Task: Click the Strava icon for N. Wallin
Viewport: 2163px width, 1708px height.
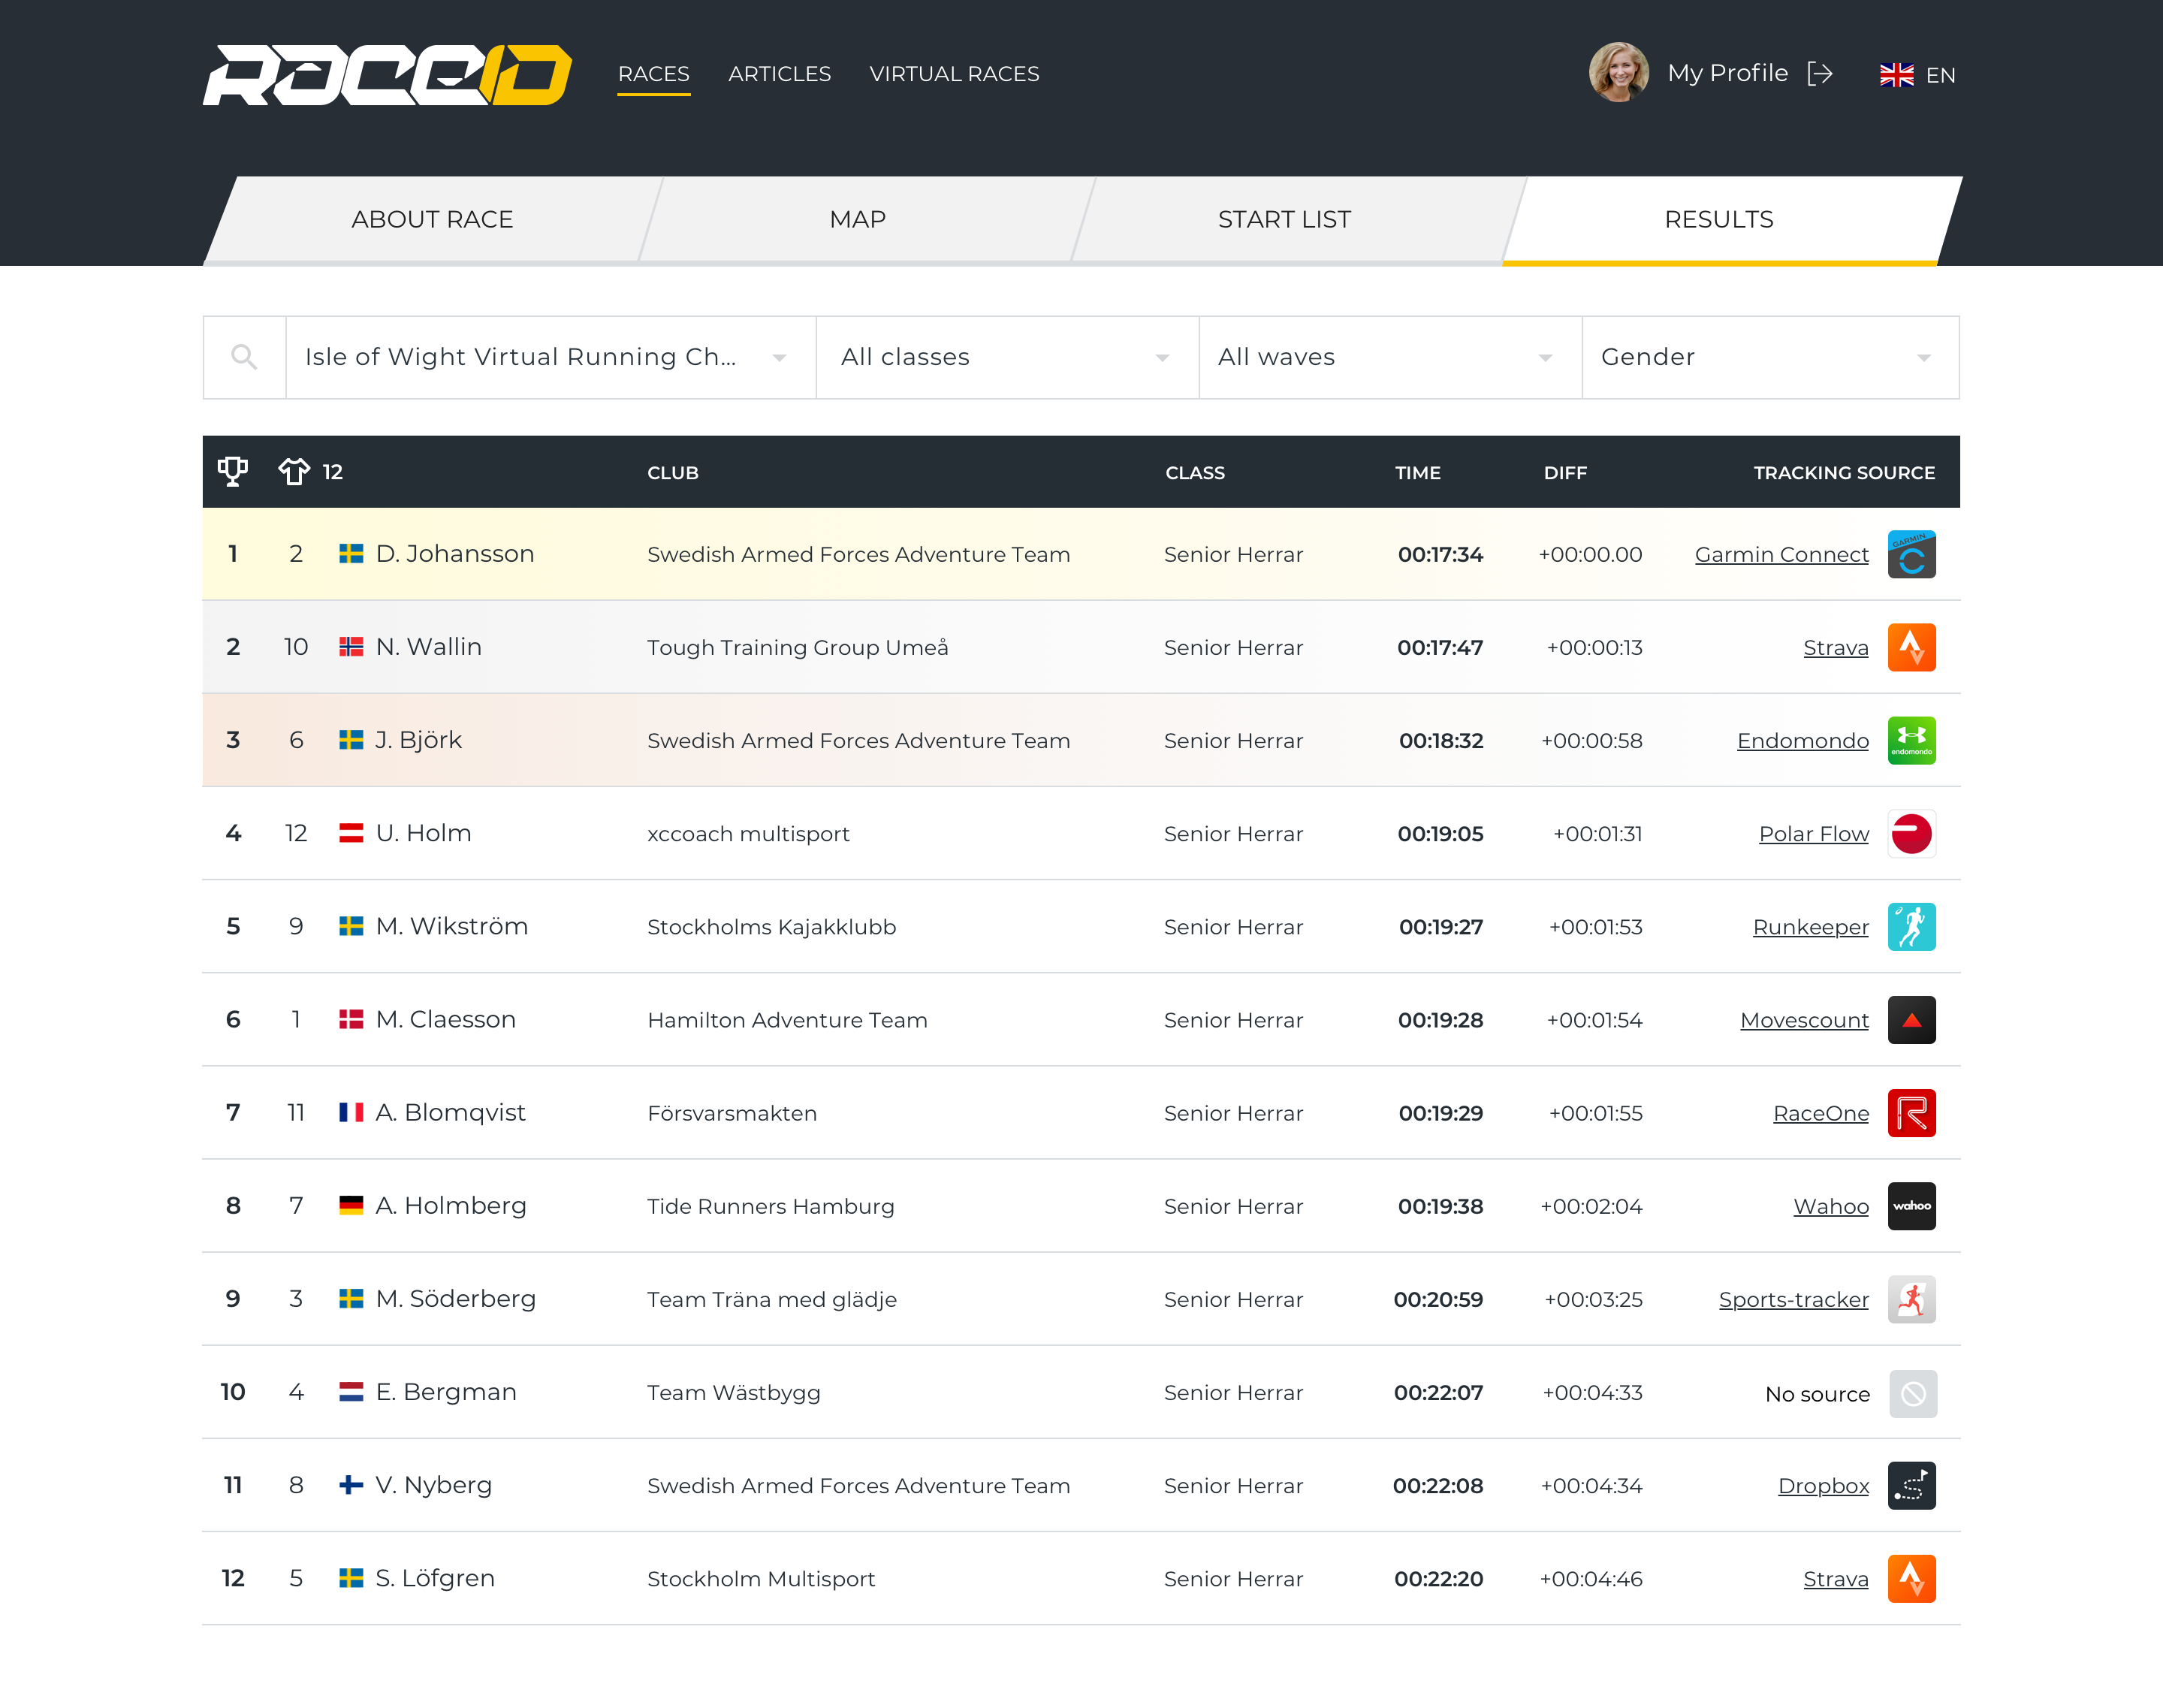Action: tap(1908, 646)
